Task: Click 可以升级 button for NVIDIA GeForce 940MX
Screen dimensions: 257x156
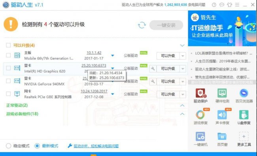Action: [168, 81]
